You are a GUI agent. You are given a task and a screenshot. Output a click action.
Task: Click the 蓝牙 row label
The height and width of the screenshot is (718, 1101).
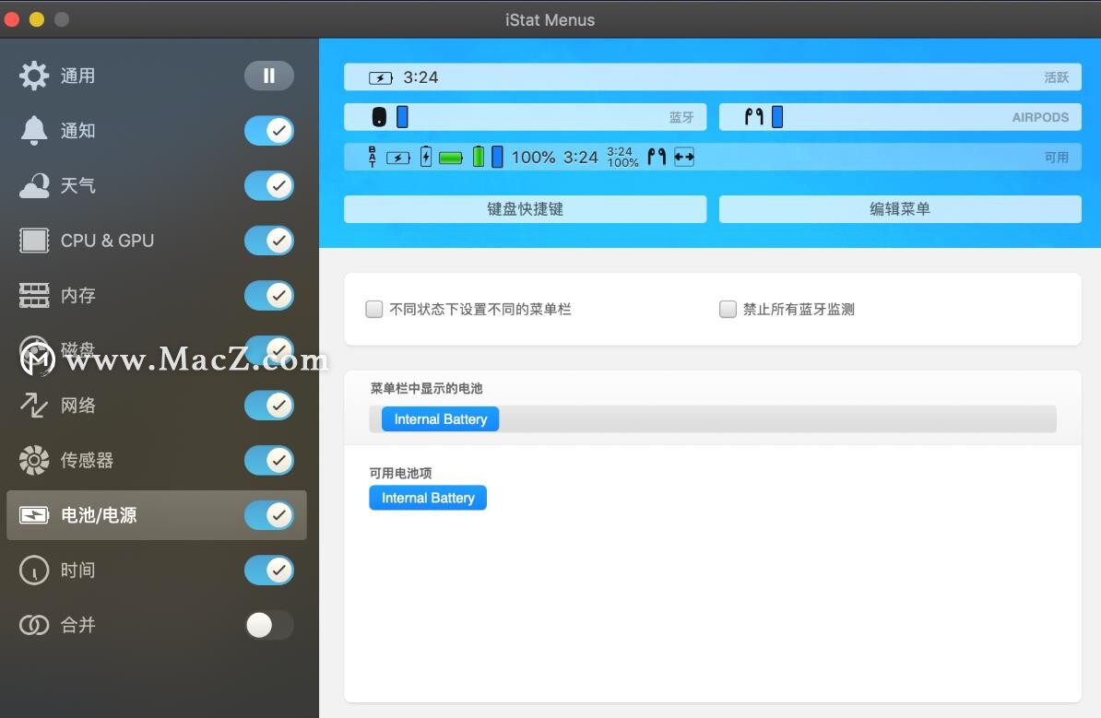point(681,117)
